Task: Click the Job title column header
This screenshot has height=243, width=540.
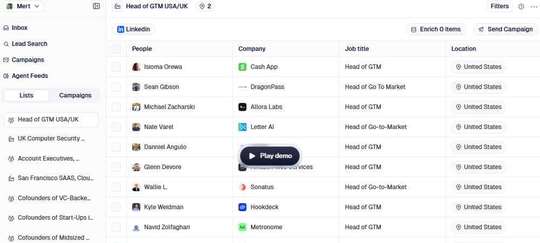Action: (x=357, y=49)
